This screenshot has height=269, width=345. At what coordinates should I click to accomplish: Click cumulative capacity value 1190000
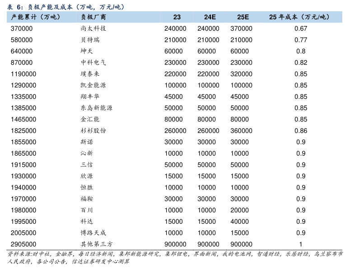[23, 74]
